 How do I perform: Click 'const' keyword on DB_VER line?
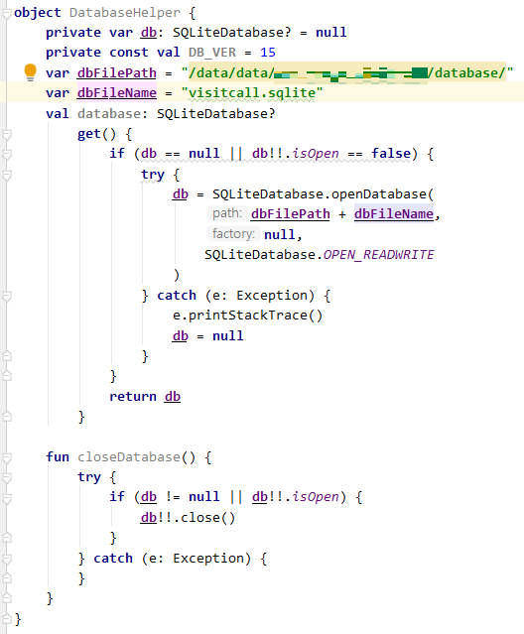(x=129, y=53)
